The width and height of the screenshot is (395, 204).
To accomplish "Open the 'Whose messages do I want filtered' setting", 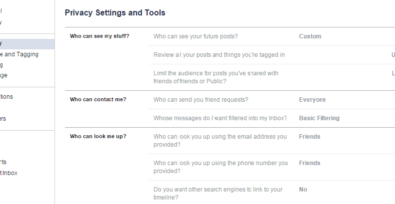I will pyautogui.click(x=220, y=118).
